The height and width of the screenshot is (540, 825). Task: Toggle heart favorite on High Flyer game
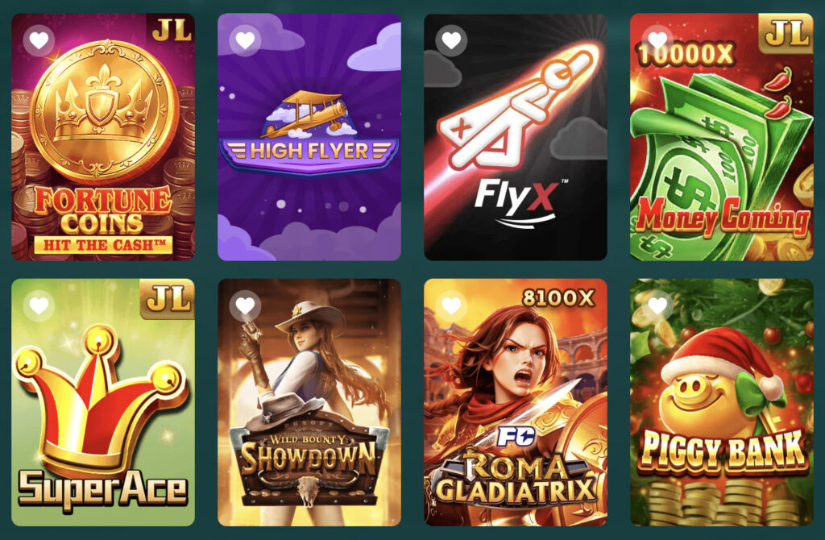point(245,40)
